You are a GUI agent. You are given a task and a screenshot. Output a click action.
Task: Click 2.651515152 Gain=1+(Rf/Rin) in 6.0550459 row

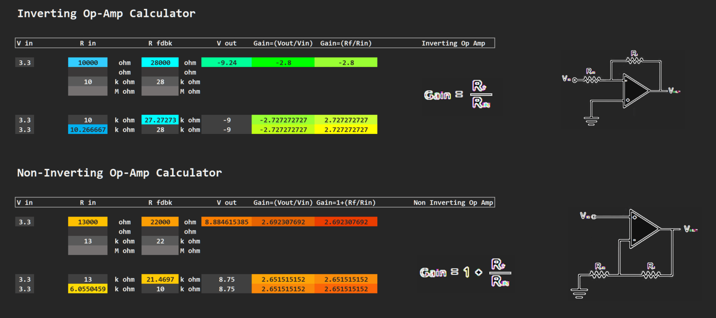coord(346,289)
